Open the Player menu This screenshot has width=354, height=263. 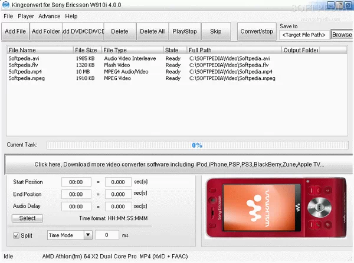(26, 16)
